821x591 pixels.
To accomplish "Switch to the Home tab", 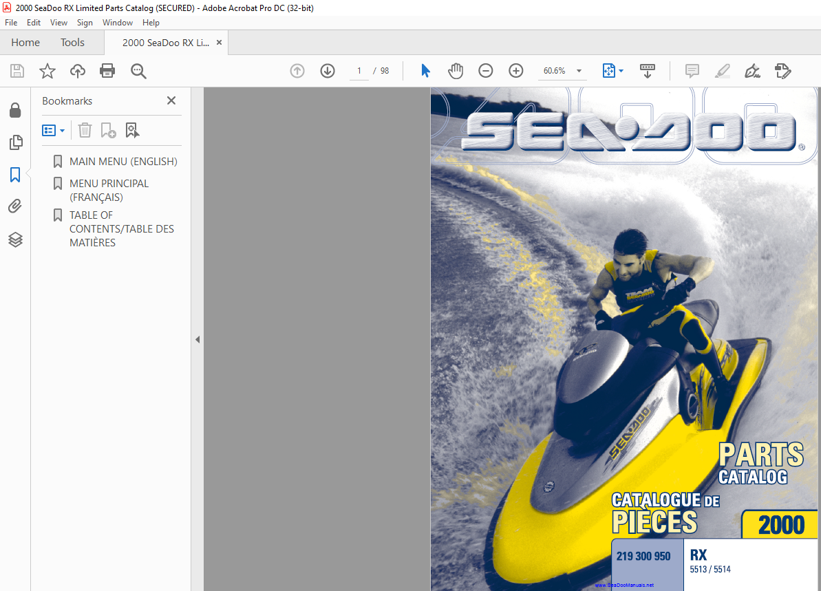I will (x=25, y=43).
